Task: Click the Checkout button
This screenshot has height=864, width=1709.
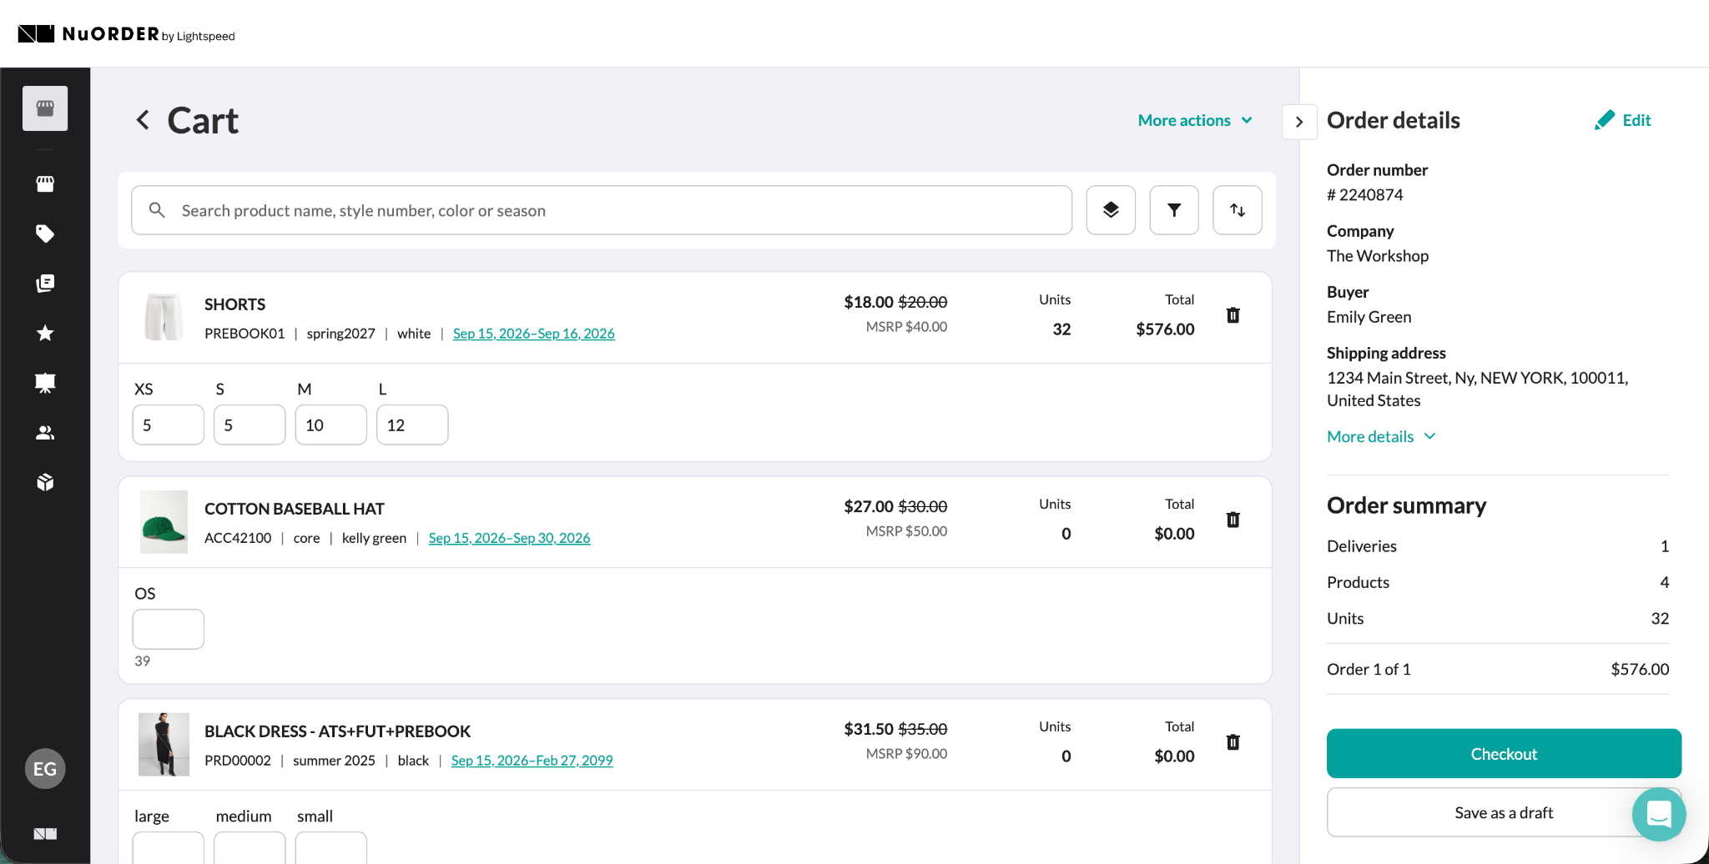Action: click(x=1504, y=754)
